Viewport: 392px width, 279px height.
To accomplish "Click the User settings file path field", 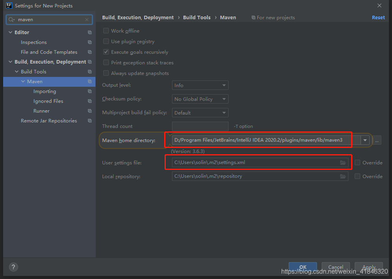I will (260, 162).
